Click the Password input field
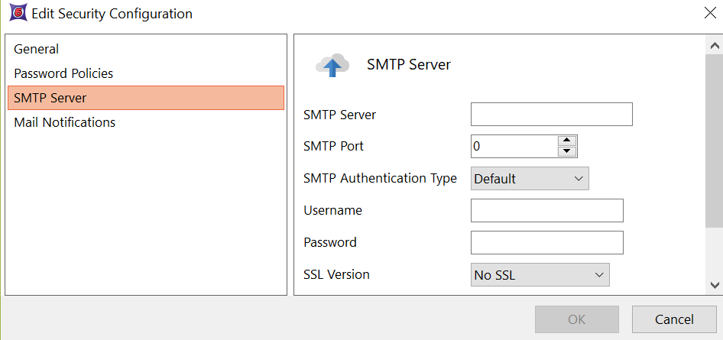The width and height of the screenshot is (723, 340). click(546, 242)
